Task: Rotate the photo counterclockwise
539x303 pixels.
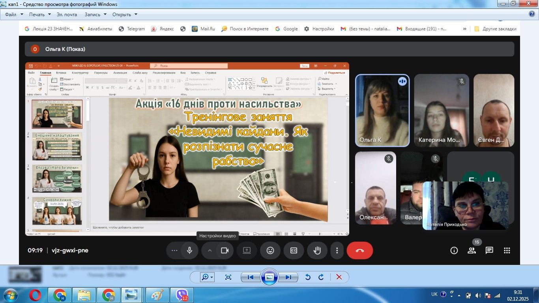Action: 308,277
